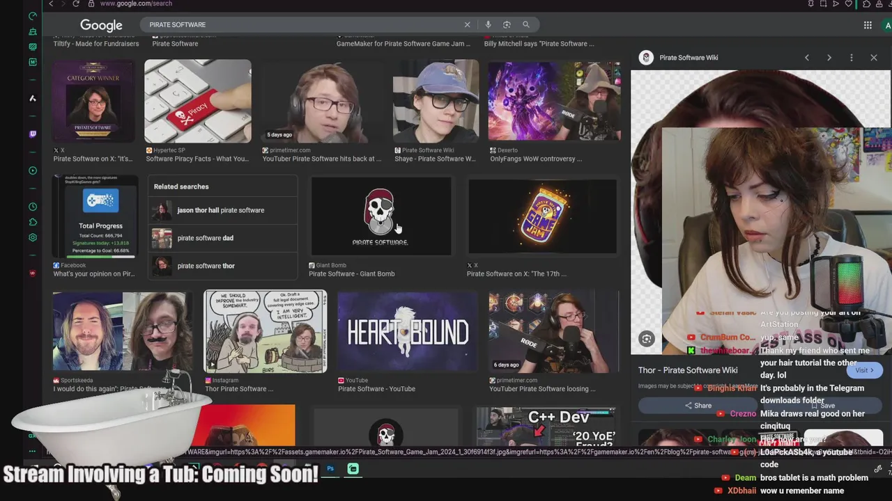The image size is (892, 501).
Task: Open Game Jam jar logo thumbnail
Action: [542, 216]
